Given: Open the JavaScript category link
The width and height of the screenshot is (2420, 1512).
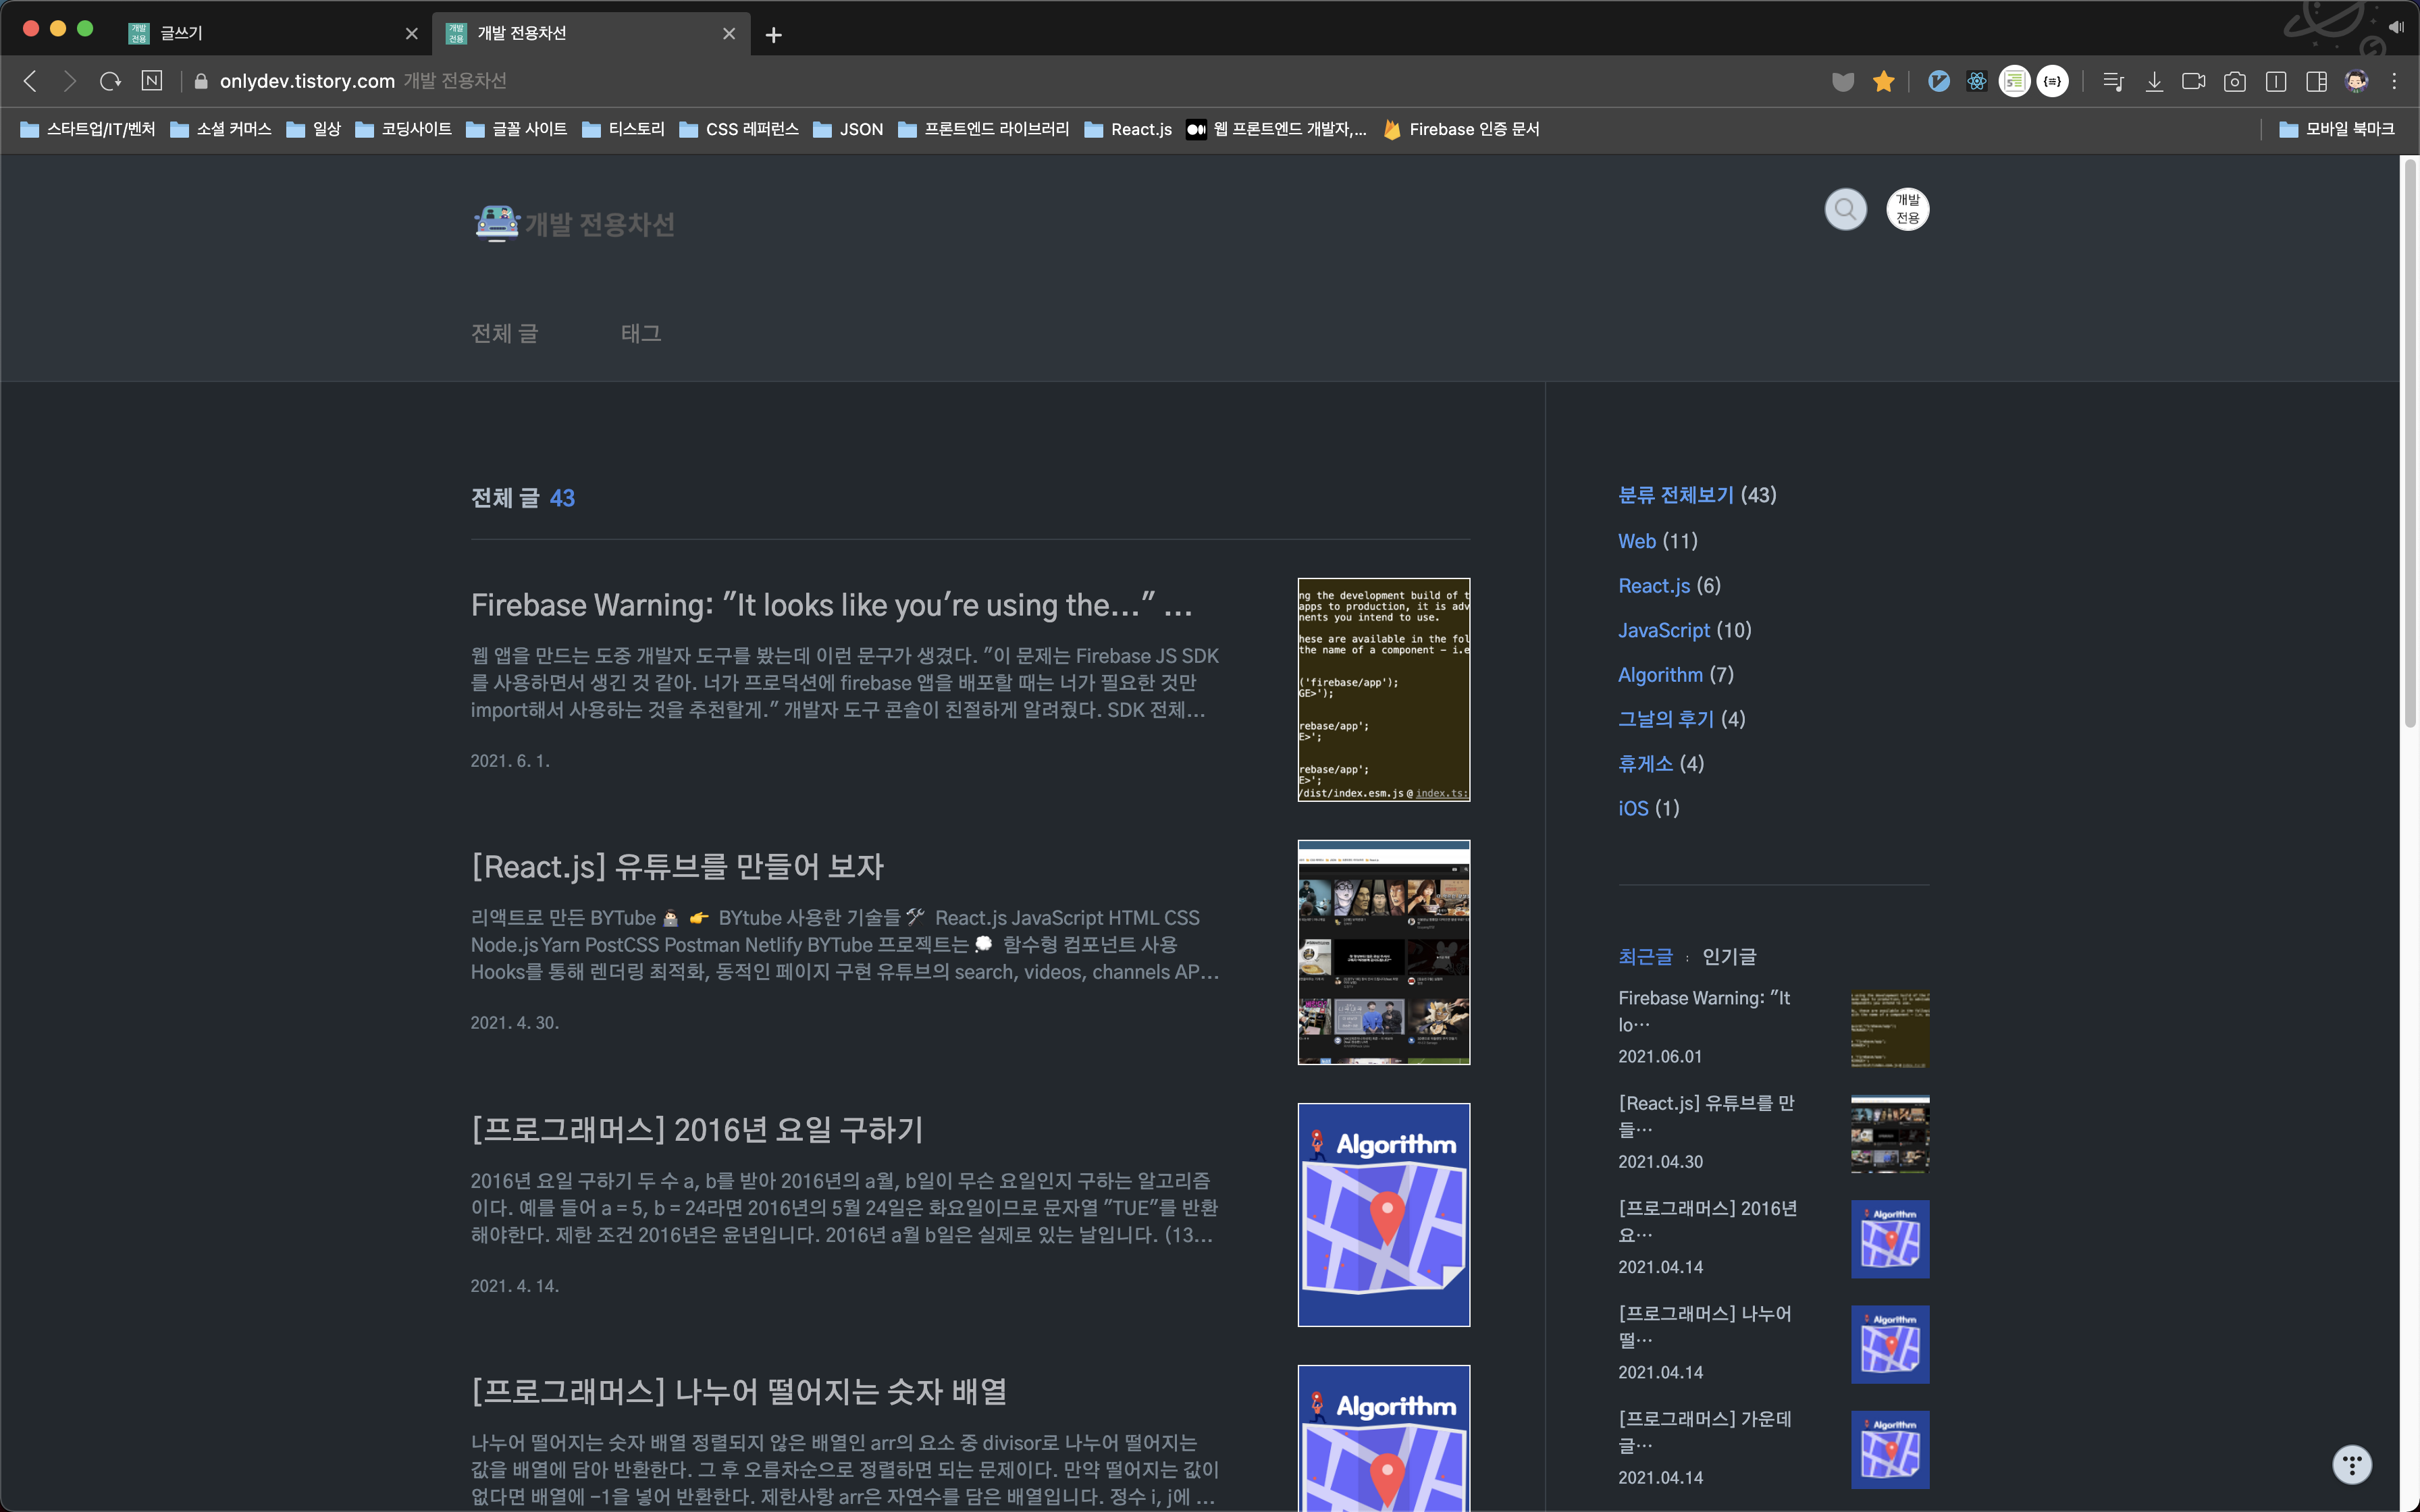Looking at the screenshot, I should [1664, 630].
